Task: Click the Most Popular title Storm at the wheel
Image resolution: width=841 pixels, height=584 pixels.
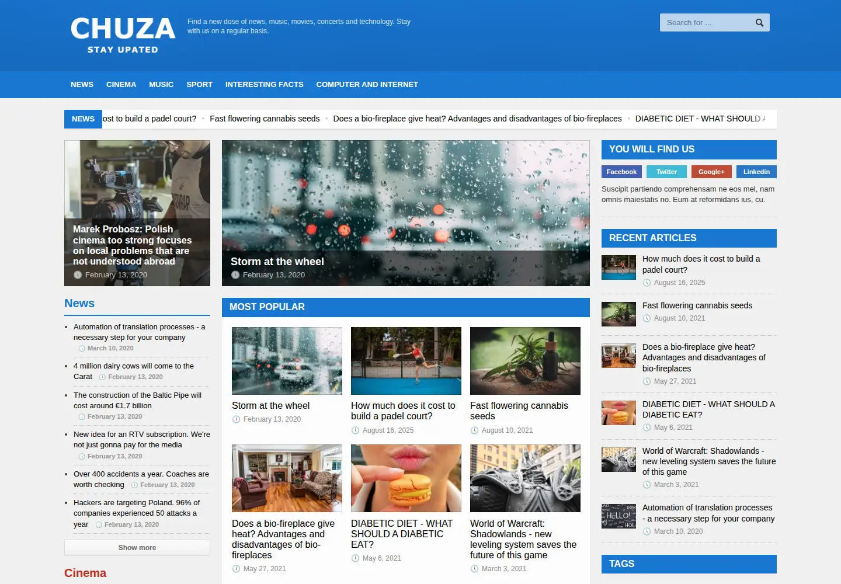Action: click(x=270, y=405)
